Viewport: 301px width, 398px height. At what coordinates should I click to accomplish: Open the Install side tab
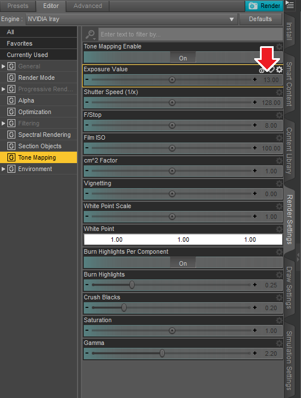290,31
